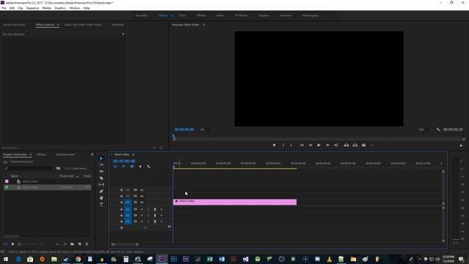Select the Razor tool
469x264 pixels.
[101, 178]
